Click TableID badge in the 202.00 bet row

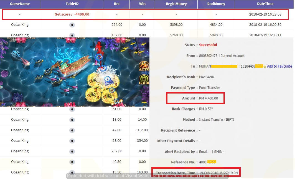[x=72, y=151]
